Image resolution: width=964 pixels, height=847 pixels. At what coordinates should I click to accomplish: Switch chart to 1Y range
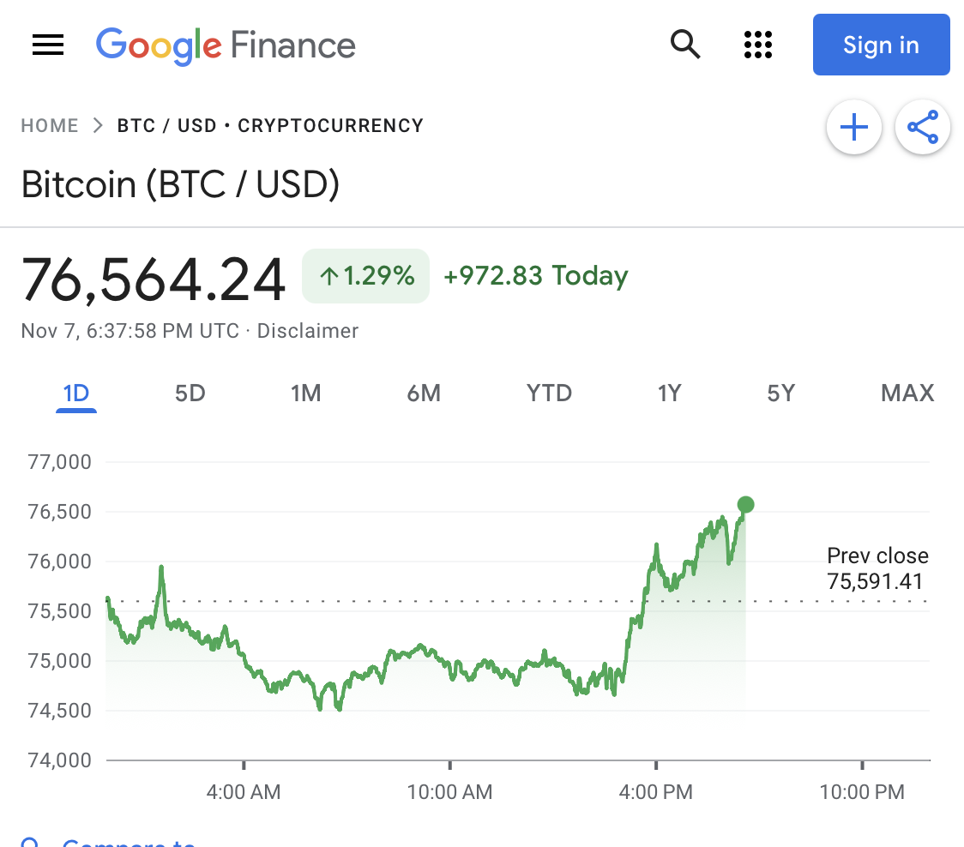click(x=670, y=393)
